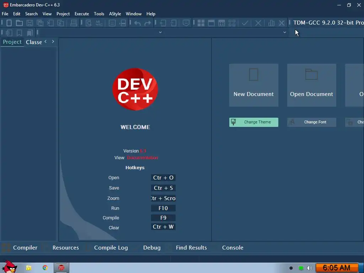This screenshot has height=273, width=364.
Task: Click the speaker volume tray icon
Action: click(310, 268)
